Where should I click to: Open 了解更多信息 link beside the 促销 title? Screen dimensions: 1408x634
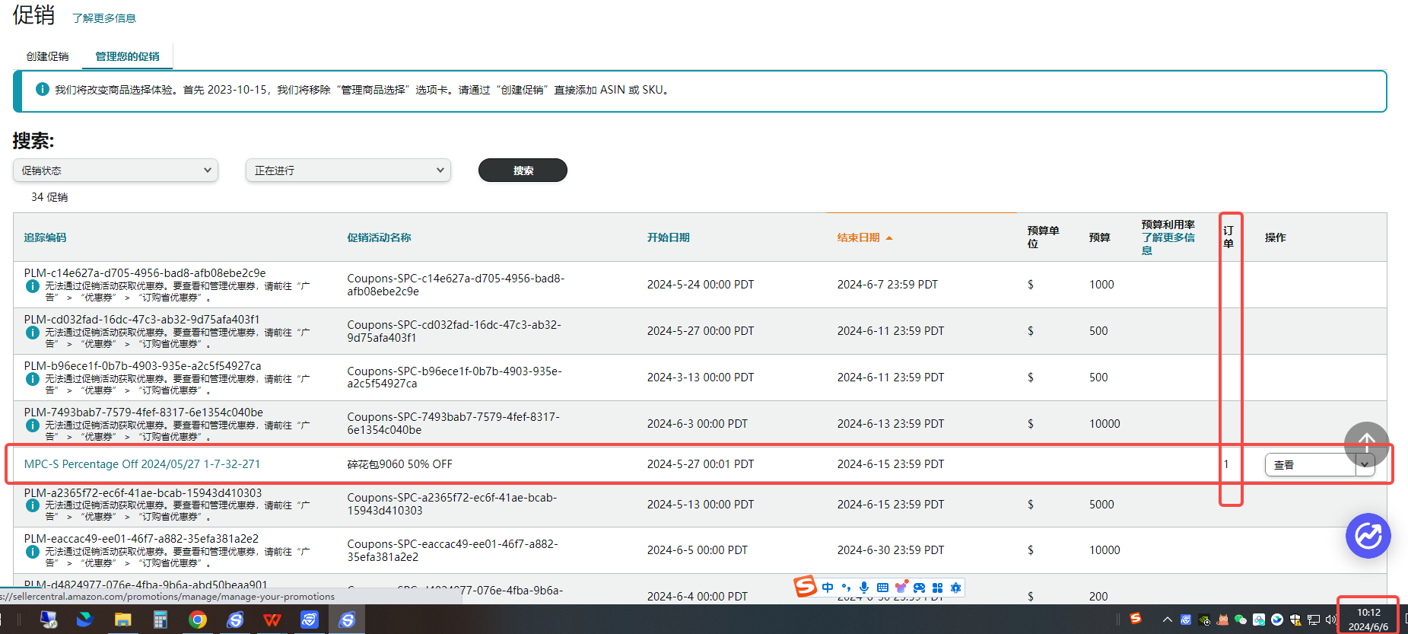[104, 18]
